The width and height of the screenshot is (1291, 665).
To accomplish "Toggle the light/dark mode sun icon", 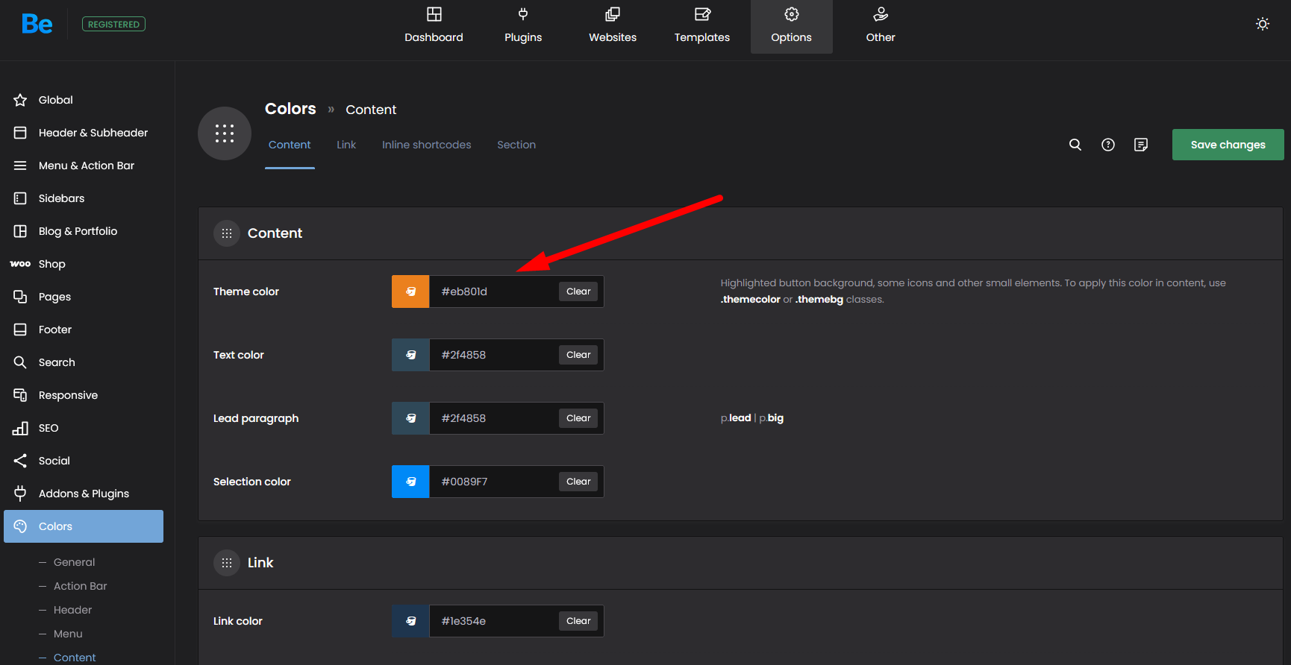I will (x=1262, y=24).
